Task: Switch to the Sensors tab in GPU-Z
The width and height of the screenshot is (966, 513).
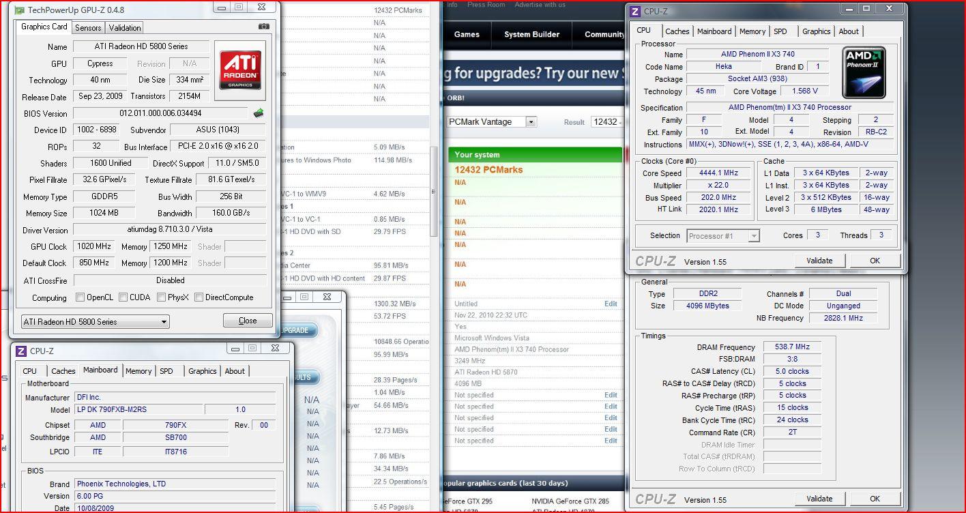Action: 88,28
